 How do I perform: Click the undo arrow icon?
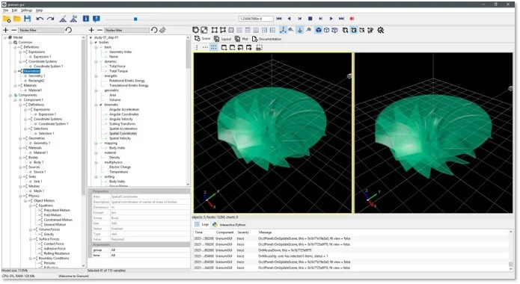[x=40, y=19]
